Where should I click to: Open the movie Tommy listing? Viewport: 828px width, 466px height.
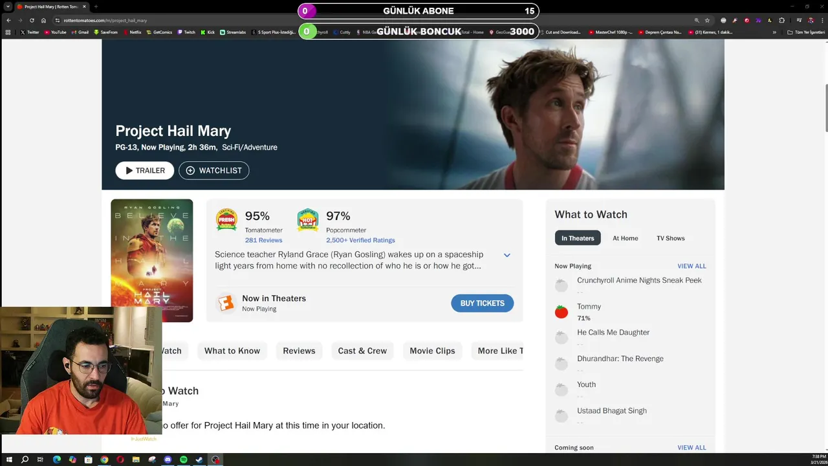coord(589,307)
